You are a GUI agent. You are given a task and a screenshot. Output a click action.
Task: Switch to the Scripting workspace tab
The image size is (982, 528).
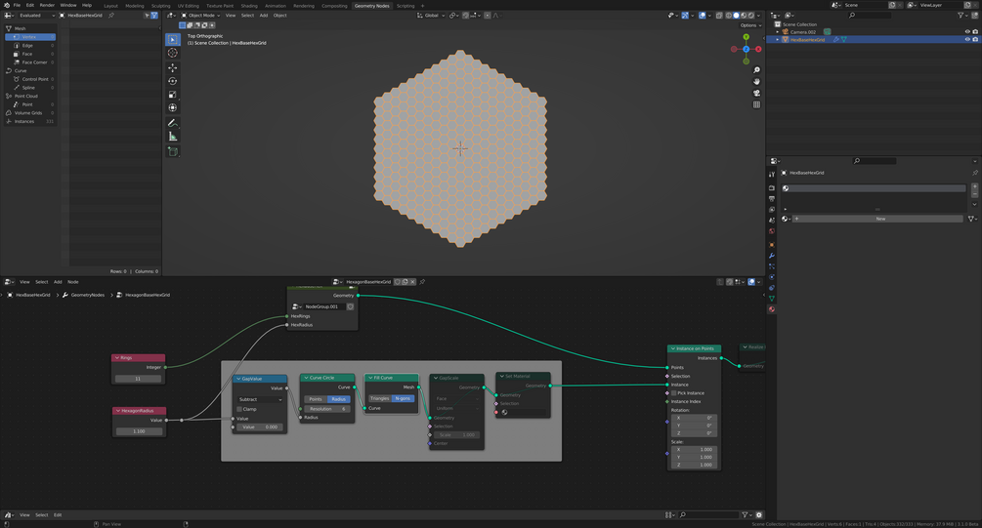tap(406, 6)
